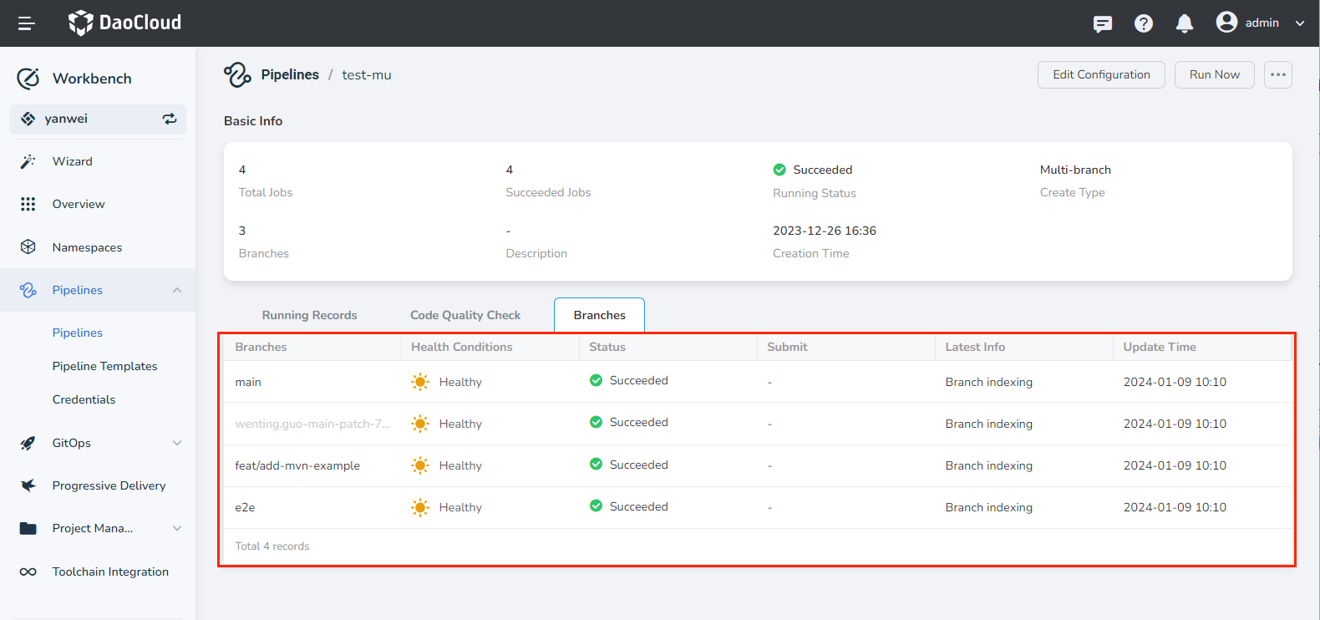Open the feat/add-mvn-example branch row

pos(297,465)
